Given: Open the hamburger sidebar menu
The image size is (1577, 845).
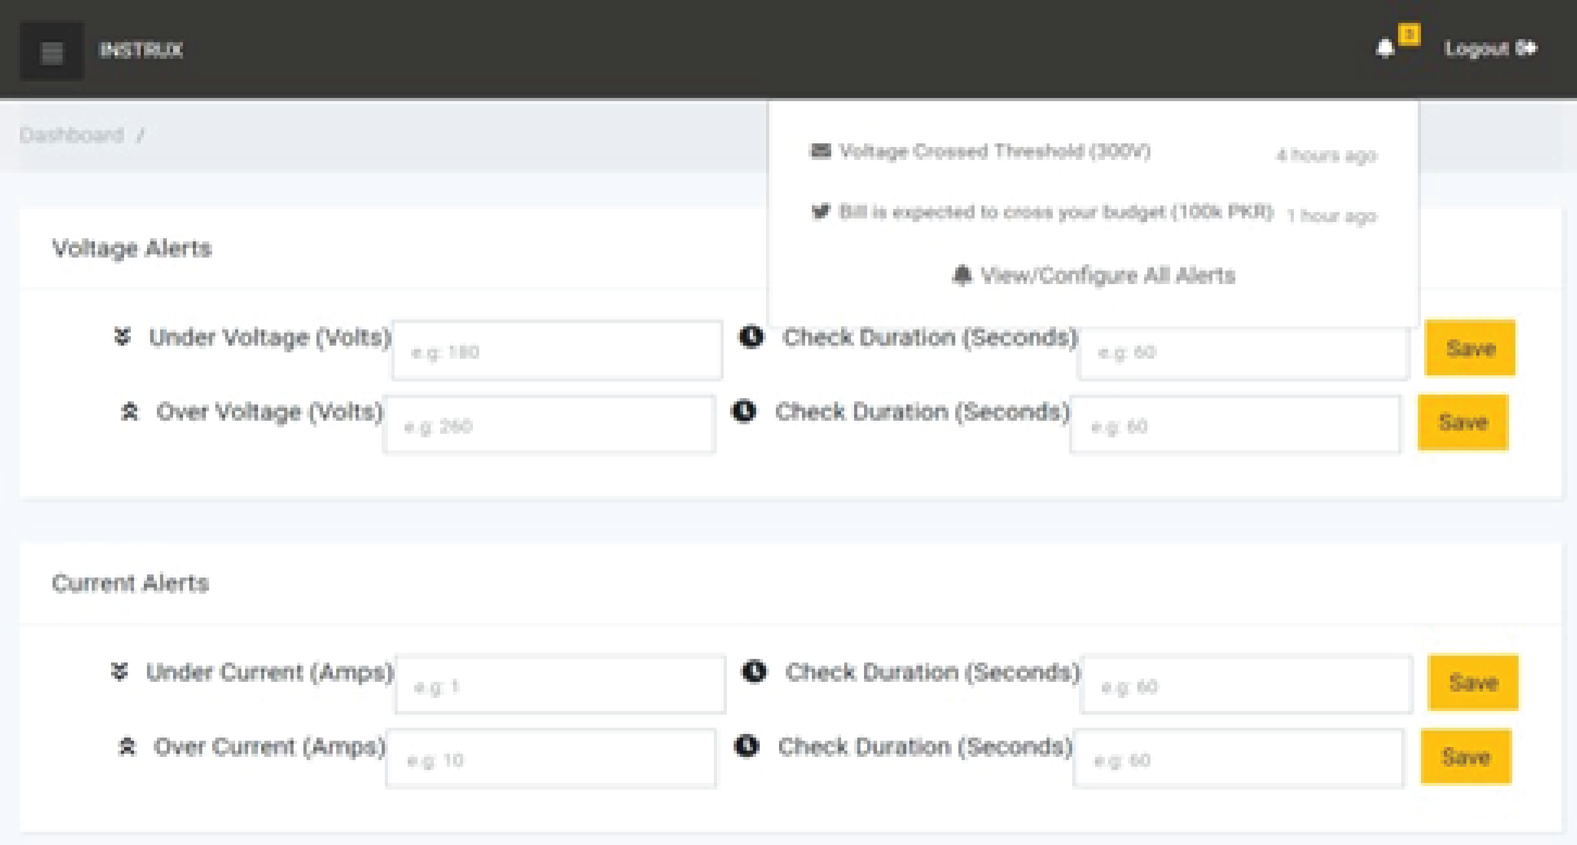Looking at the screenshot, I should coord(51,51).
